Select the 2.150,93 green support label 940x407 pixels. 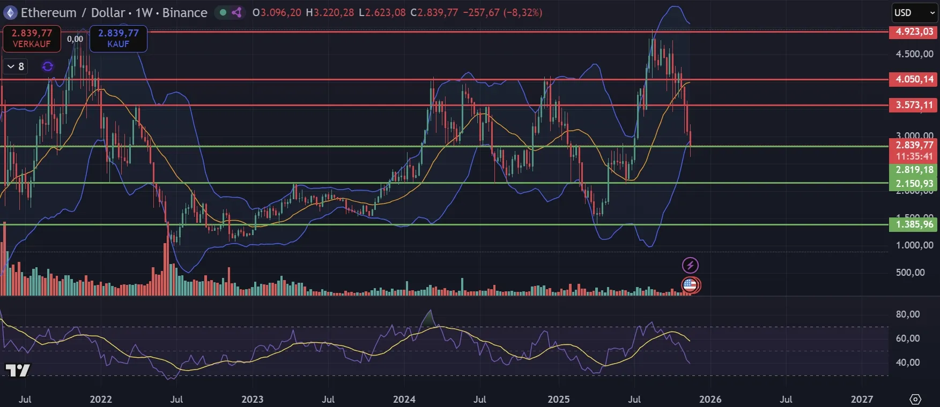(914, 184)
